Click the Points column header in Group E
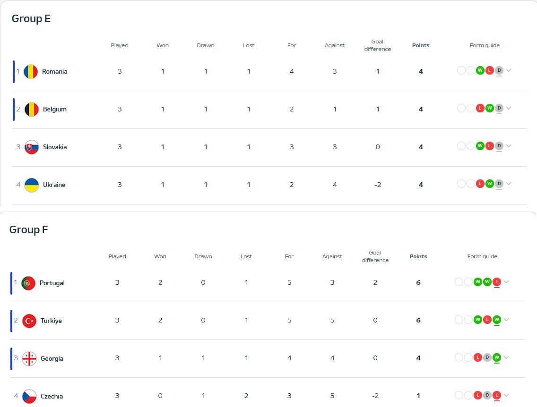The image size is (537, 407). [421, 46]
